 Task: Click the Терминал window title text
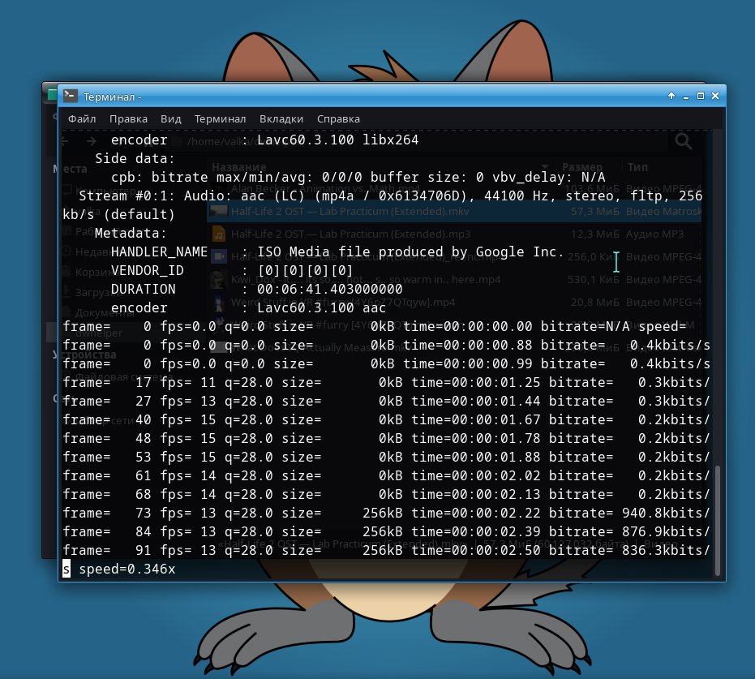tap(112, 97)
